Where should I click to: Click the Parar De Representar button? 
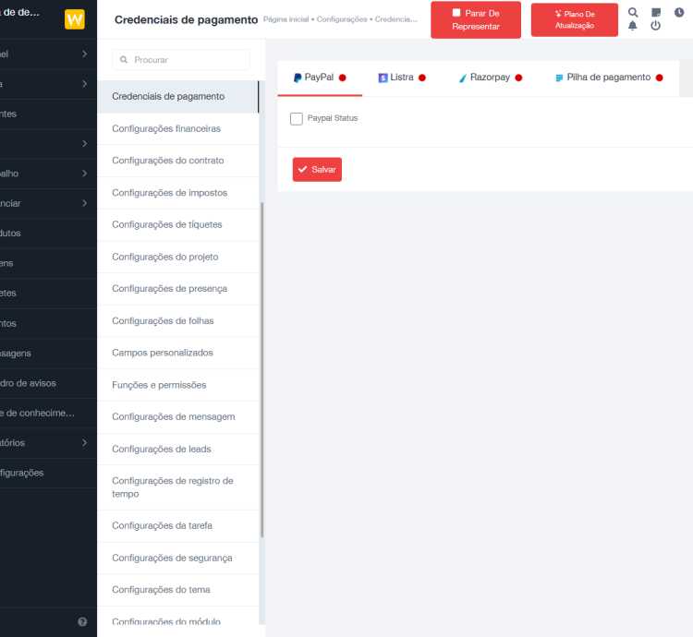(475, 19)
